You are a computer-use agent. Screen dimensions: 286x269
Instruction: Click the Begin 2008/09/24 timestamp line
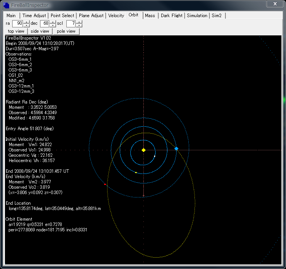(40, 43)
